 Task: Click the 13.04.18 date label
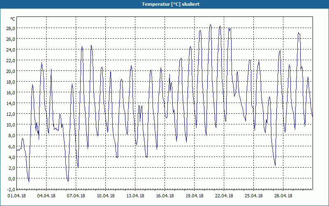tap(135, 196)
